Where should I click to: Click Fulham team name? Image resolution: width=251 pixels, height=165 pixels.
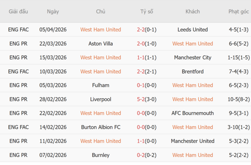click(x=100, y=85)
